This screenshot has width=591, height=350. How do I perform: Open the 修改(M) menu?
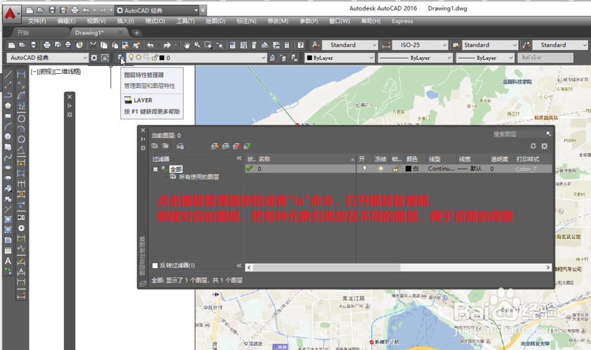278,21
